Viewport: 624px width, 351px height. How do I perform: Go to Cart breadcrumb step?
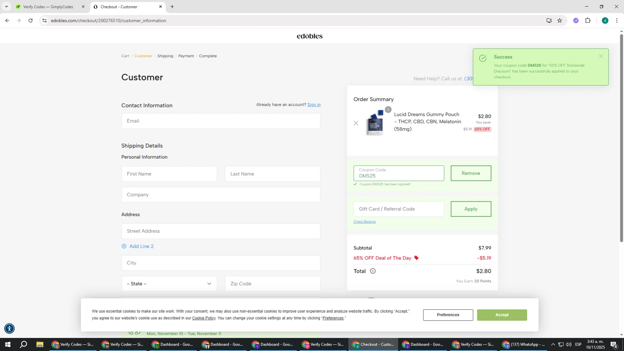tap(125, 56)
